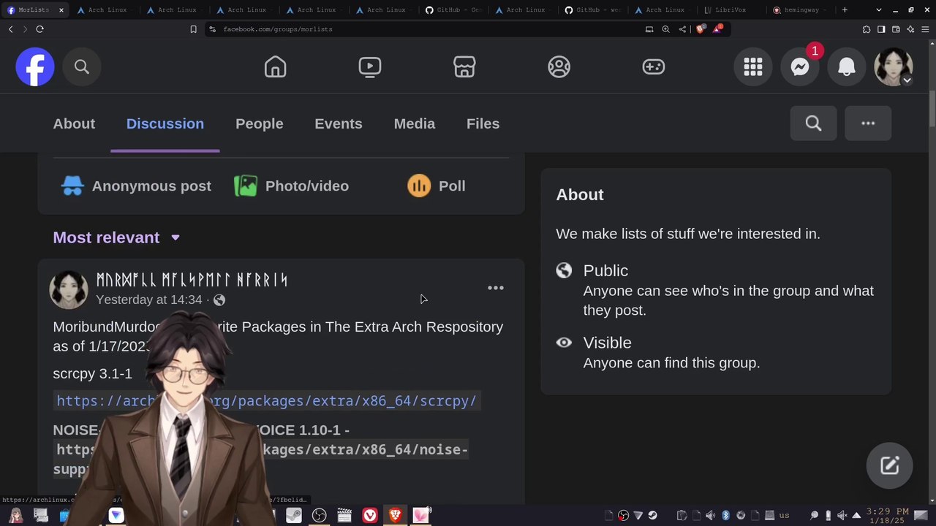The height and width of the screenshot is (526, 936).
Task: Create a Poll
Action: pos(437,186)
